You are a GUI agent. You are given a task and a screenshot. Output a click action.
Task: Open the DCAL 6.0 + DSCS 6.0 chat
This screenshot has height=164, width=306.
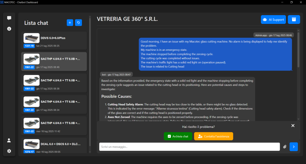[x=54, y=145]
